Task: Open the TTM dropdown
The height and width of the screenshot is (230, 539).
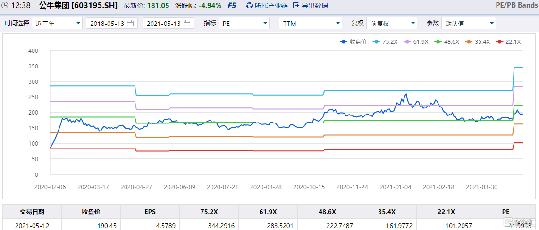Action: coord(311,24)
